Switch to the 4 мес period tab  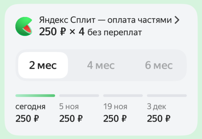[101, 65]
